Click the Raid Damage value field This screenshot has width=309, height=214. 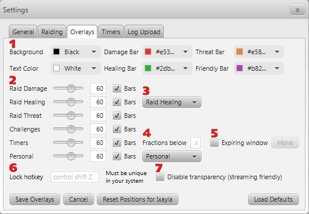tap(98, 88)
